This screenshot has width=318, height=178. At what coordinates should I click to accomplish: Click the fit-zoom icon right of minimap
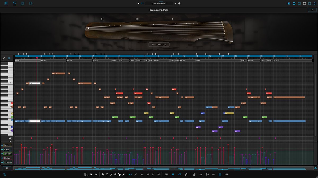click(316, 168)
